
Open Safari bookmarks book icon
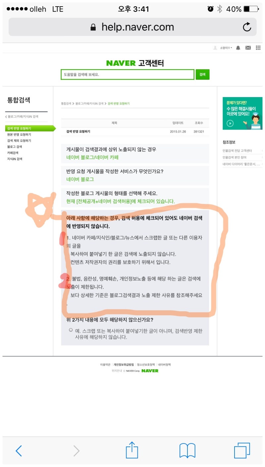click(x=187, y=451)
